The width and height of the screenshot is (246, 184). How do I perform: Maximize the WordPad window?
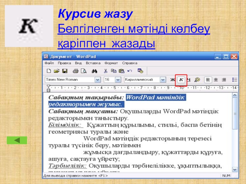coord(226,56)
